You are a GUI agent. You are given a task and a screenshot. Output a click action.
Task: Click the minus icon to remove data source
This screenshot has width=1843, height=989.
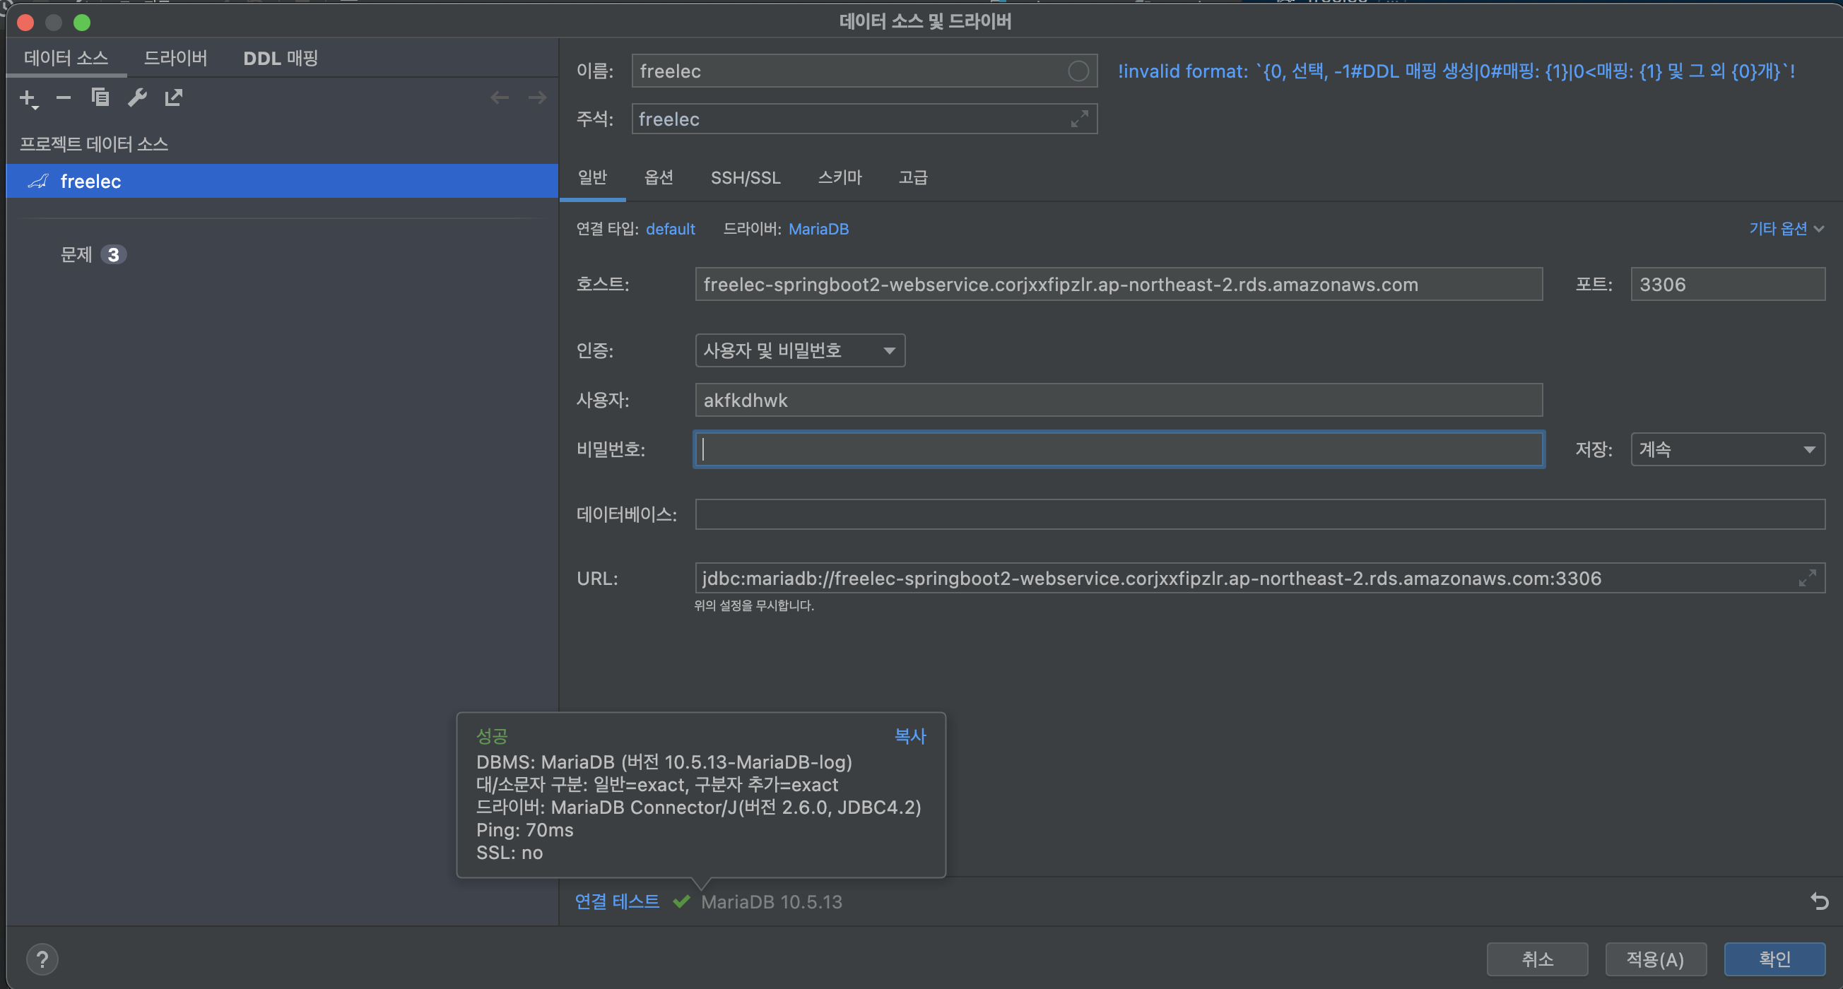[x=63, y=97]
